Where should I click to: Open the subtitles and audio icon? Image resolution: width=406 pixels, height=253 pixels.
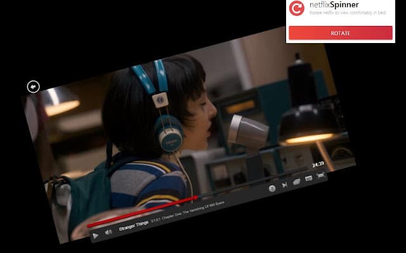point(308,178)
